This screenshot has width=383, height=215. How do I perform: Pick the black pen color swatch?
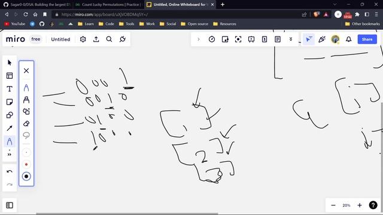26,176
